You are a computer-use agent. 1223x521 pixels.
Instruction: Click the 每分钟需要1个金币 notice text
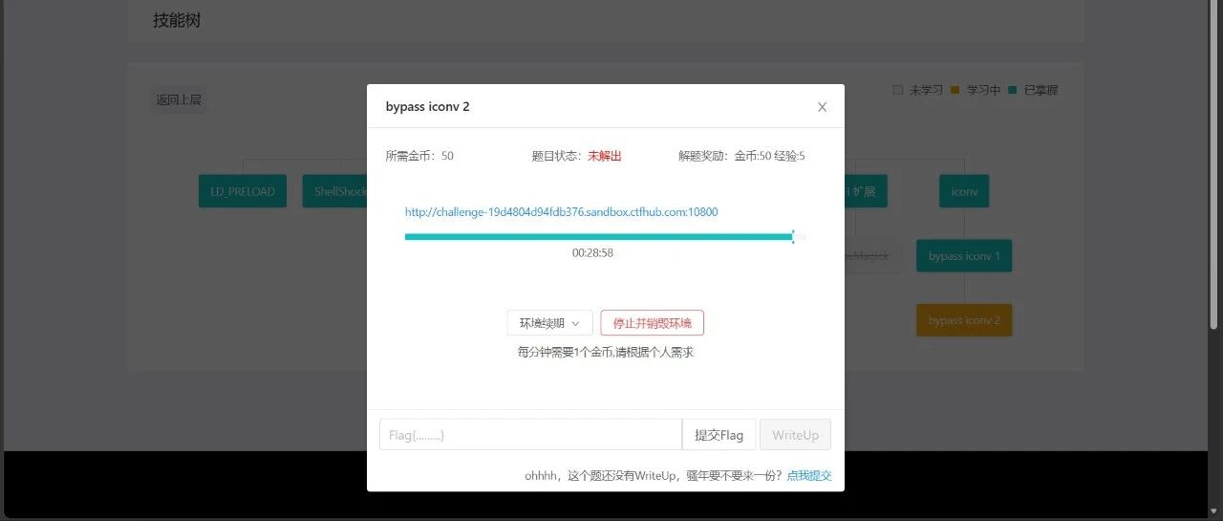pos(605,352)
